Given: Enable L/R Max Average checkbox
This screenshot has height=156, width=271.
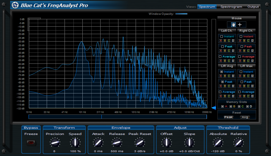Looking at the screenshot, I should [241, 92].
